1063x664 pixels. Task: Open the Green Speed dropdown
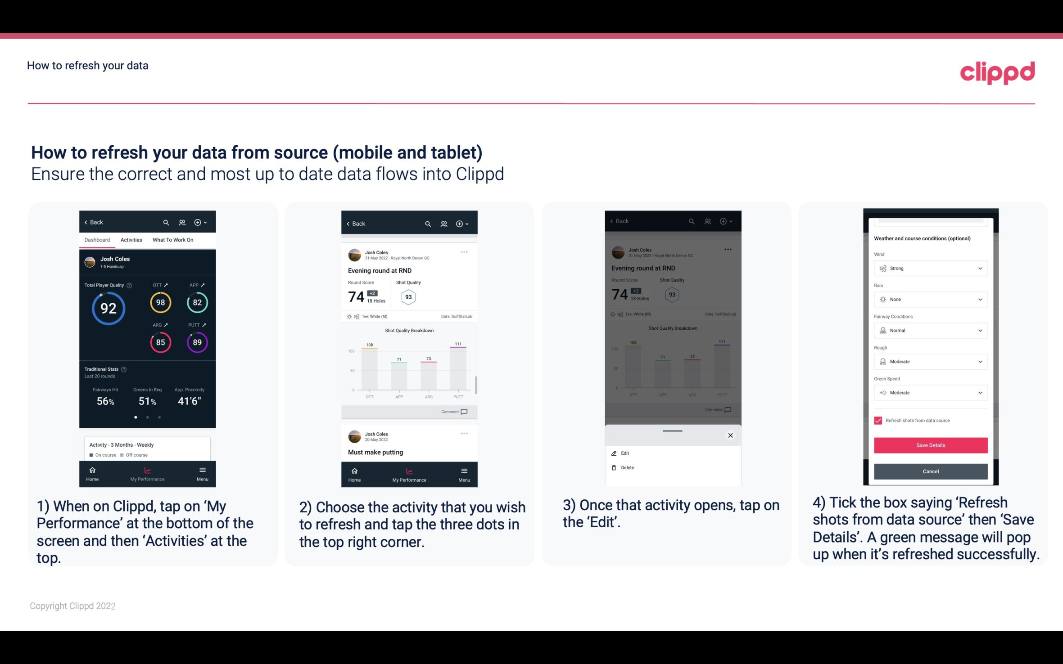pyautogui.click(x=930, y=392)
